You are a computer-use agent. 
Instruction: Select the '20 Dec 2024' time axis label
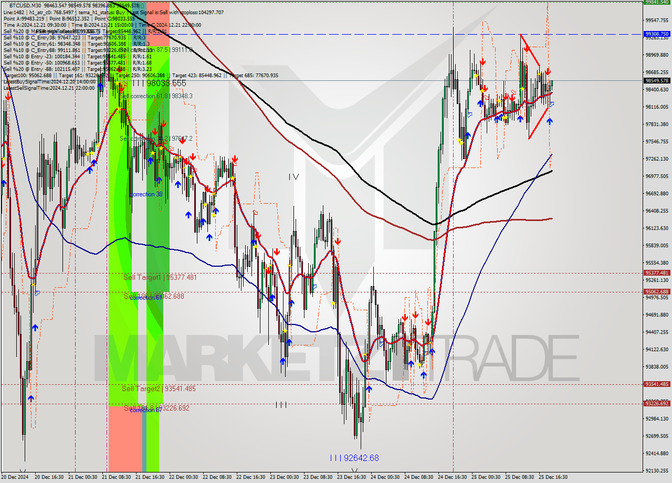(x=15, y=477)
